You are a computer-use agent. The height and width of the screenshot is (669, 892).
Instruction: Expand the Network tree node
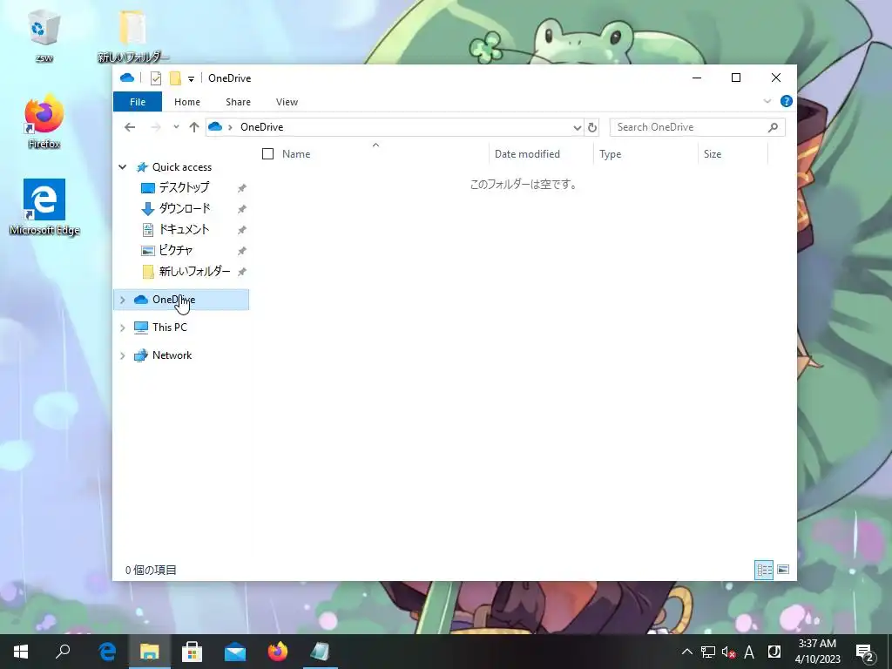click(x=122, y=355)
